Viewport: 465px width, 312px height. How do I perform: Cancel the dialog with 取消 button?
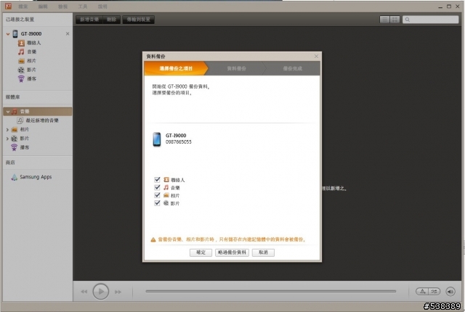pos(263,253)
